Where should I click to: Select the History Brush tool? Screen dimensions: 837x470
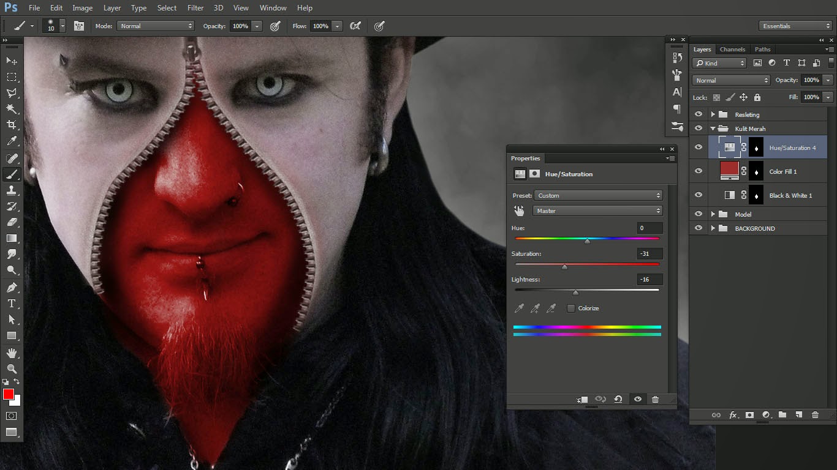[12, 206]
